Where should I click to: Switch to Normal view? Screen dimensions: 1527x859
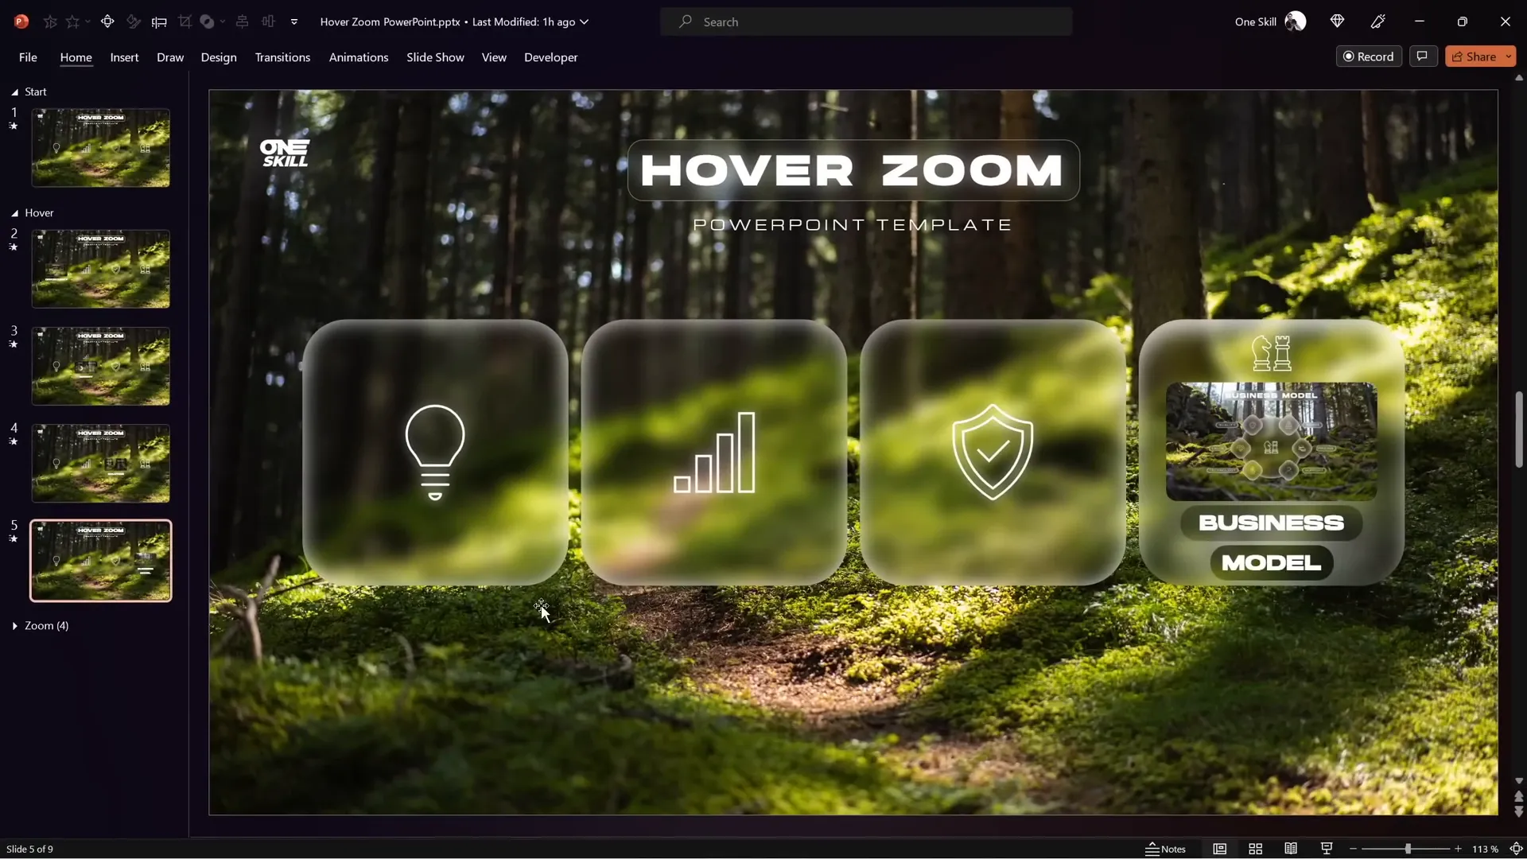coord(1219,849)
